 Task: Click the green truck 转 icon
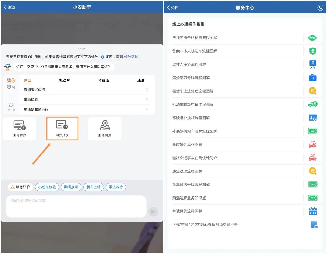[312, 104]
